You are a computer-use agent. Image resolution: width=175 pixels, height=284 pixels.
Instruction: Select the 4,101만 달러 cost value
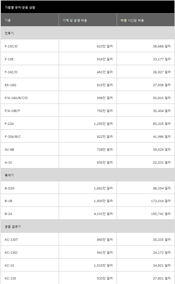pyautogui.click(x=103, y=214)
